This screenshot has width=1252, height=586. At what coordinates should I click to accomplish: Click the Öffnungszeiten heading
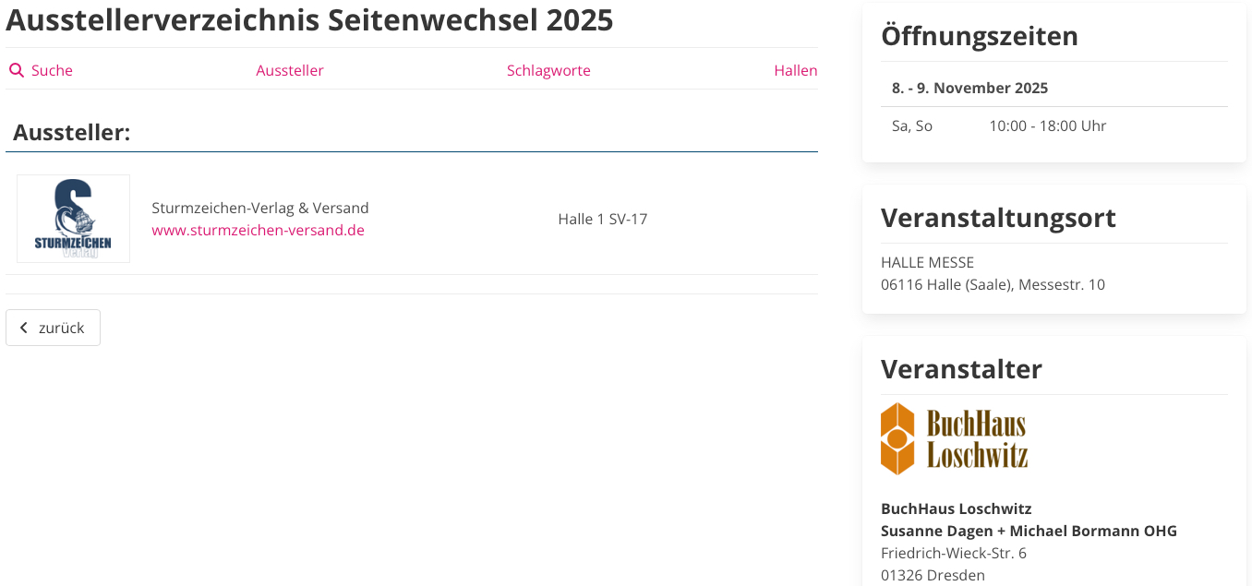(979, 36)
